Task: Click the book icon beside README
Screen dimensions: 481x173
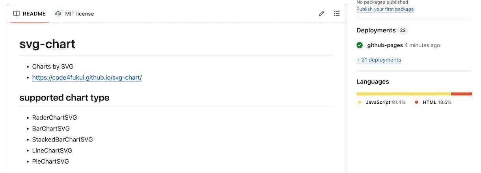Action: [17, 14]
